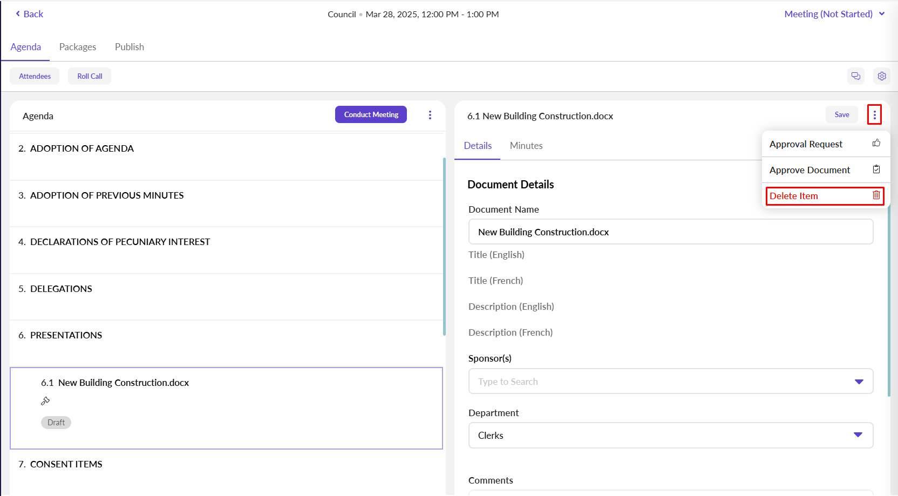The width and height of the screenshot is (898, 496).
Task: Click the gavel icon under item 6.1
Action: coord(45,401)
